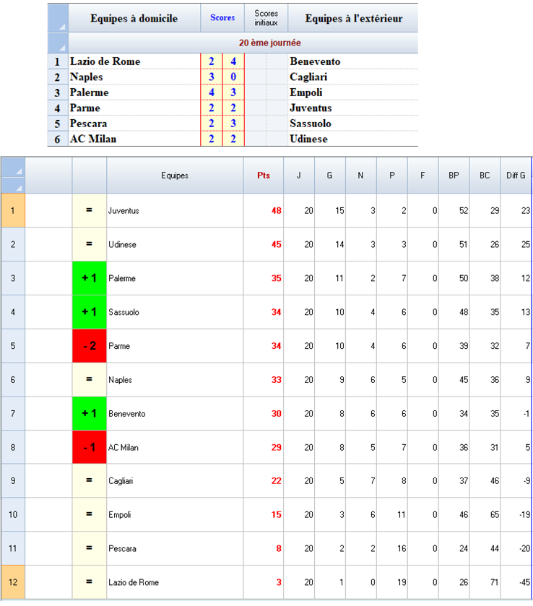The image size is (533, 606).
Task: Click Palerme home score 4
Action: (212, 92)
